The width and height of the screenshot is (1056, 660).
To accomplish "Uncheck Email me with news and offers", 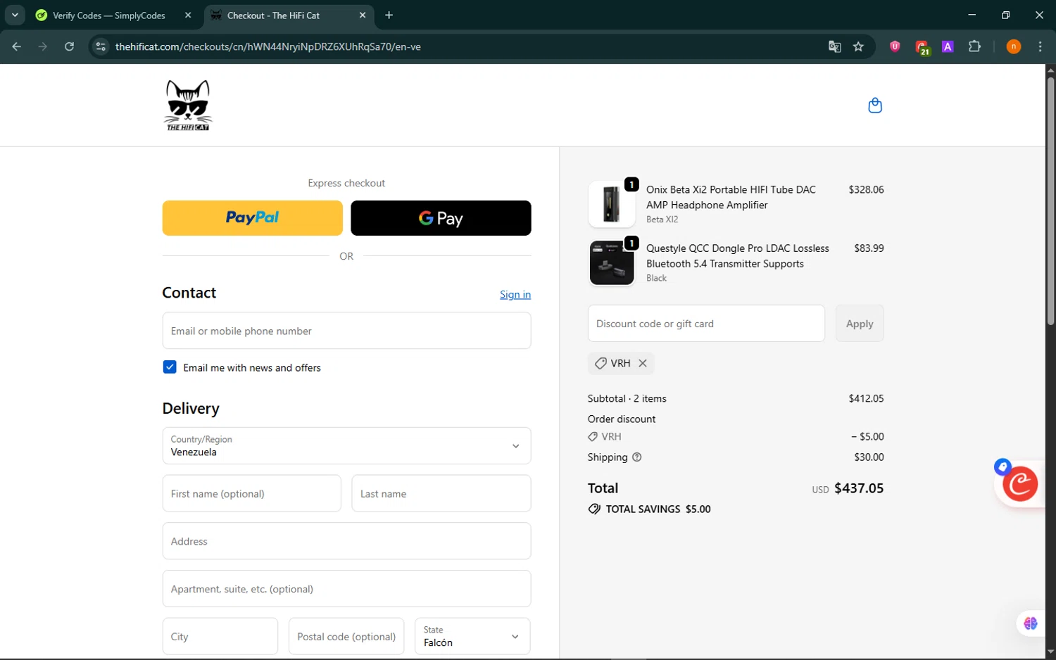I will (x=170, y=367).
